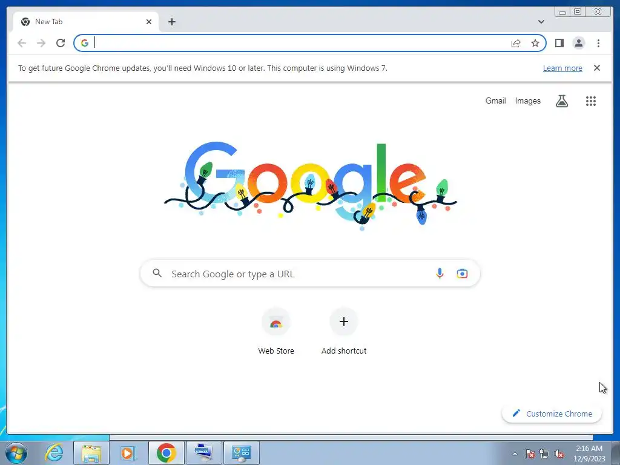Screen dimensions: 620x465
Task: Bookmark this tab with star icon
Action: (535, 43)
